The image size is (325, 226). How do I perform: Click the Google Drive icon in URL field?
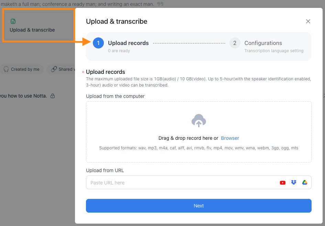(x=304, y=182)
